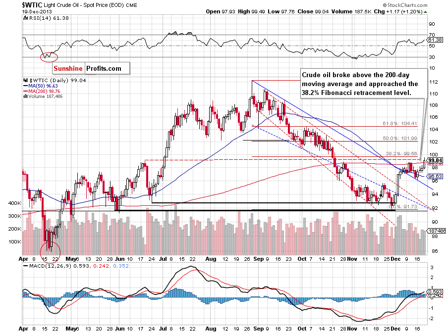Click the RSI legend line icon
This screenshot has width=446, height=333.
click(26, 18)
